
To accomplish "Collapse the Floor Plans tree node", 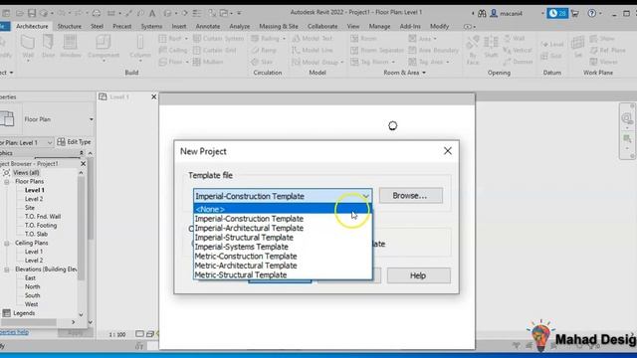I will tap(7, 182).
